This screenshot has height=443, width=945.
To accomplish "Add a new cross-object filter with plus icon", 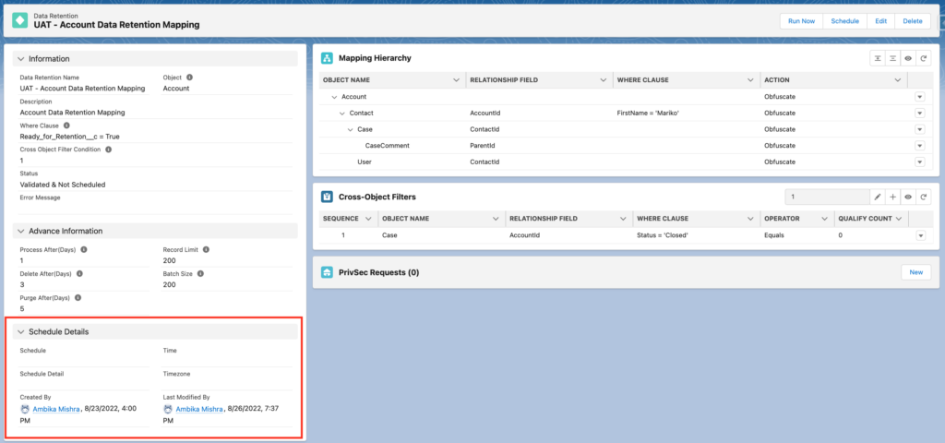I will coord(892,197).
